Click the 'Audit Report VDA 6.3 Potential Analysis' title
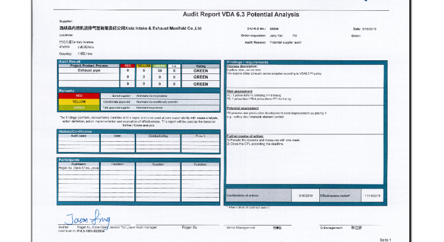Viewport: 444px width, 242px height. coord(240,15)
